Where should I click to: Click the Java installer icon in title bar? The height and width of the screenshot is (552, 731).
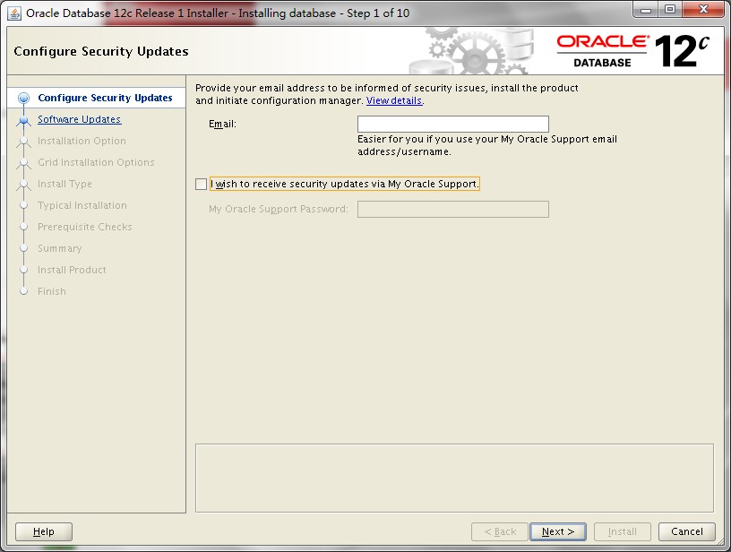[x=14, y=13]
